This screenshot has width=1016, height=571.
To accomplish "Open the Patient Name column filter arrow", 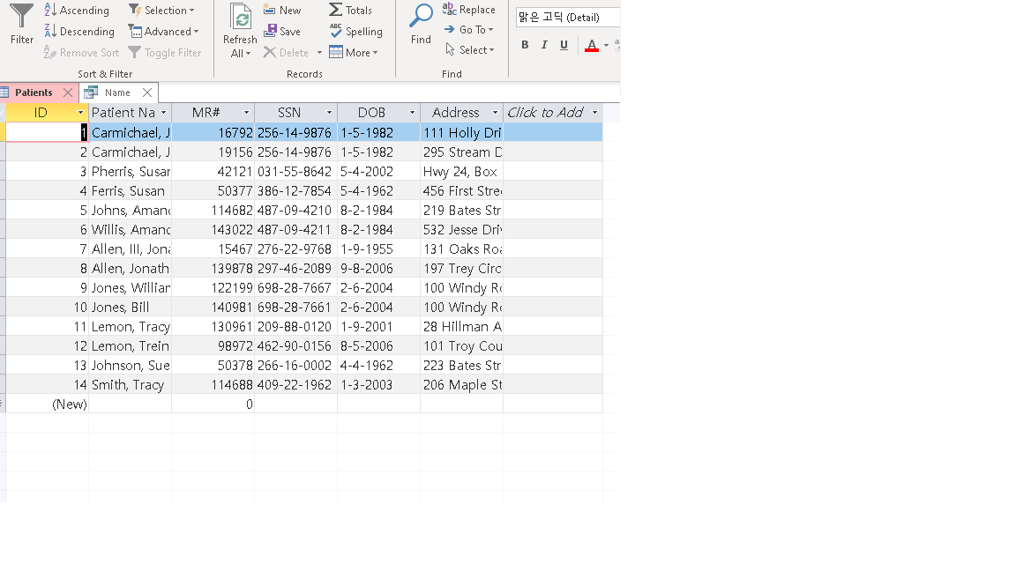I will pyautogui.click(x=163, y=113).
